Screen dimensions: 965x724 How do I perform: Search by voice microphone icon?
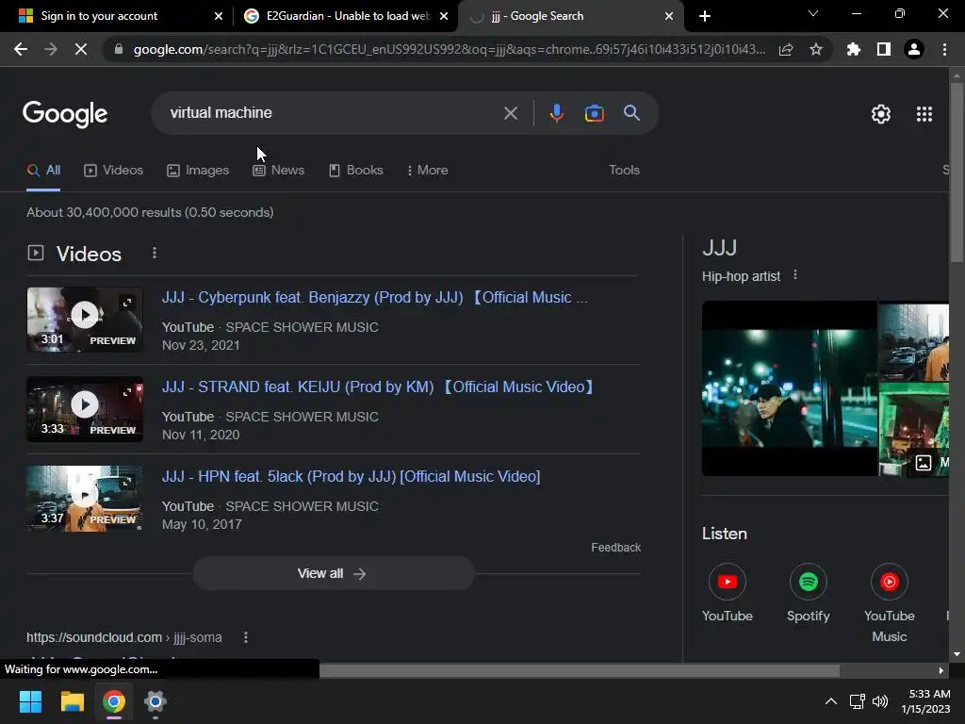pos(556,113)
